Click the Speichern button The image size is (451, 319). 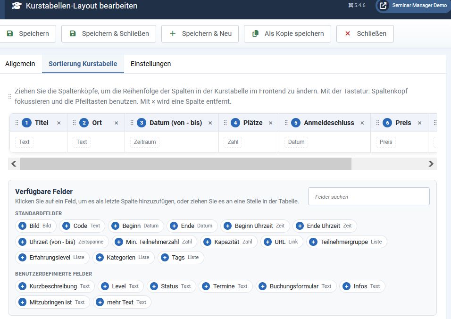28,34
